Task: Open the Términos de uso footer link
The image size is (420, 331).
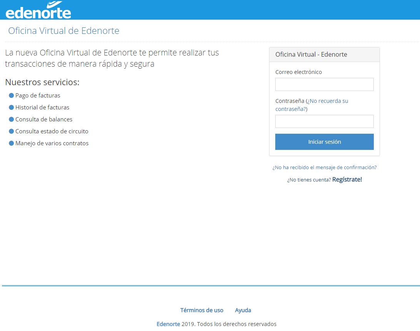Action: (x=202, y=310)
